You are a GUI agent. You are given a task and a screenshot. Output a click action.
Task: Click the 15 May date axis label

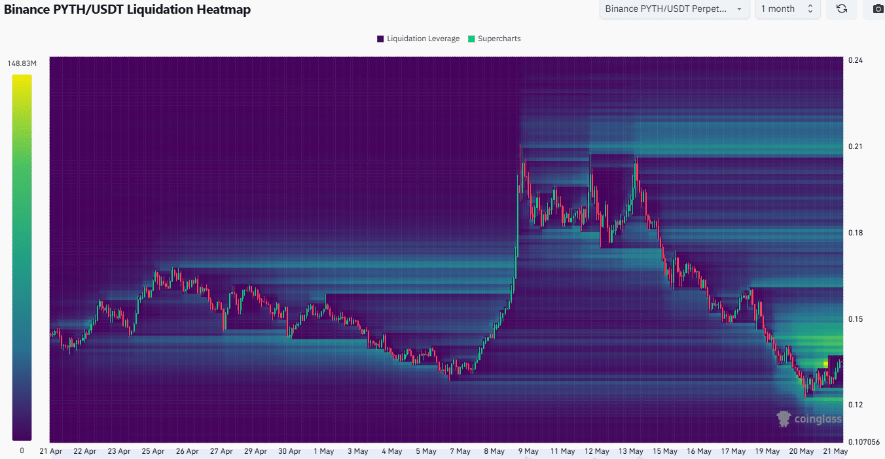tap(665, 451)
